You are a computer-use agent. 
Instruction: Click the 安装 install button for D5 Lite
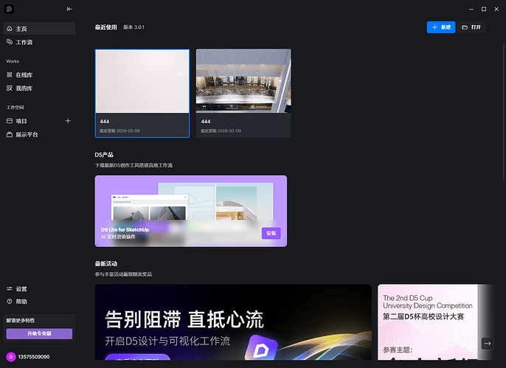(x=271, y=233)
